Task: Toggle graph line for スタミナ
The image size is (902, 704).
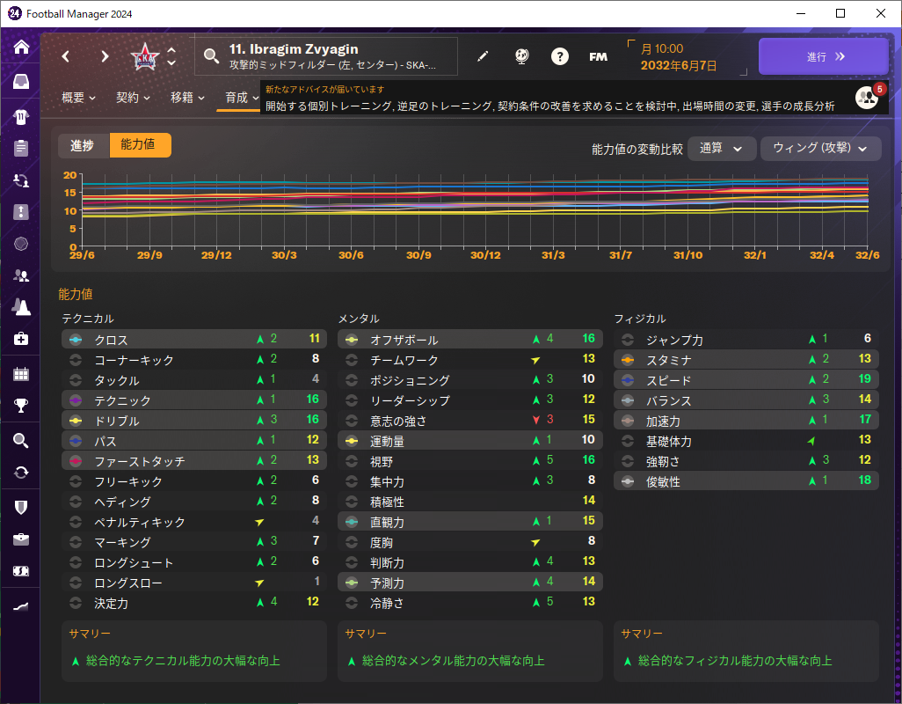Action: click(x=628, y=360)
